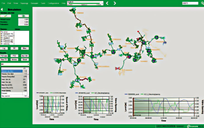Go to previous time step arrow
This screenshot has width=204, height=128.
(107, 3)
